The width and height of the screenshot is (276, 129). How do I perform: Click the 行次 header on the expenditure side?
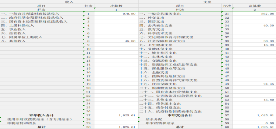[x=227, y=6]
